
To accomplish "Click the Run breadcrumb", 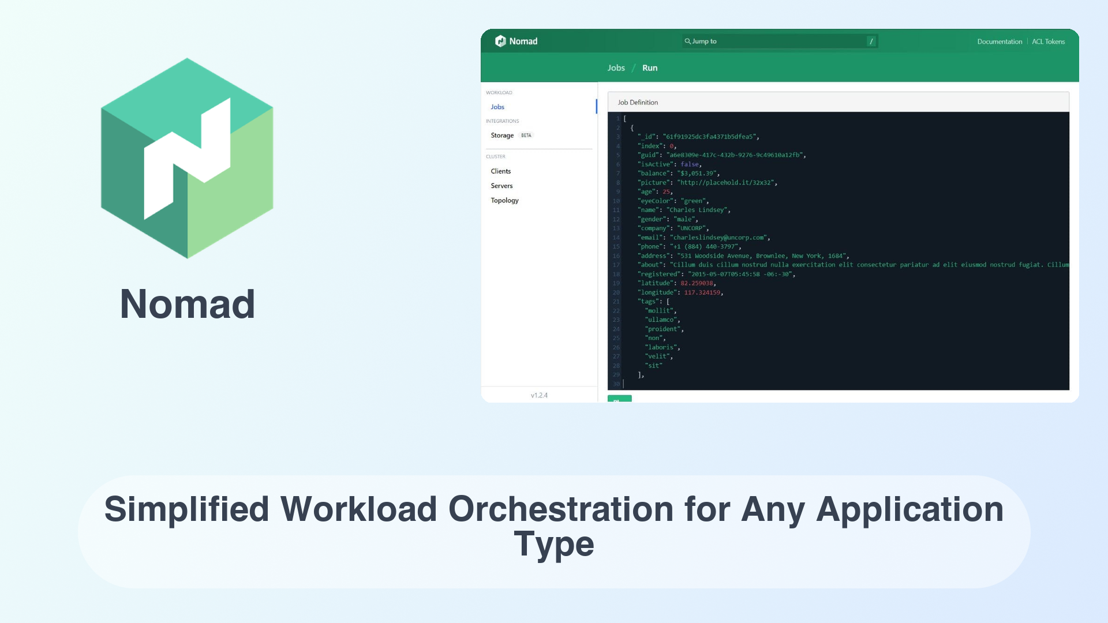I will tap(650, 68).
